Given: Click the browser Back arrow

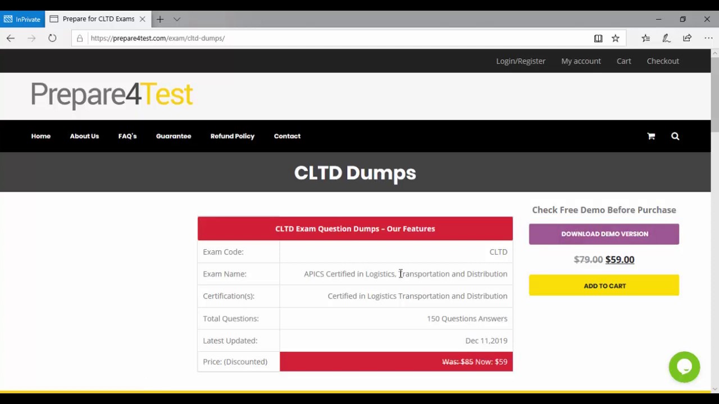Looking at the screenshot, I should [x=10, y=38].
